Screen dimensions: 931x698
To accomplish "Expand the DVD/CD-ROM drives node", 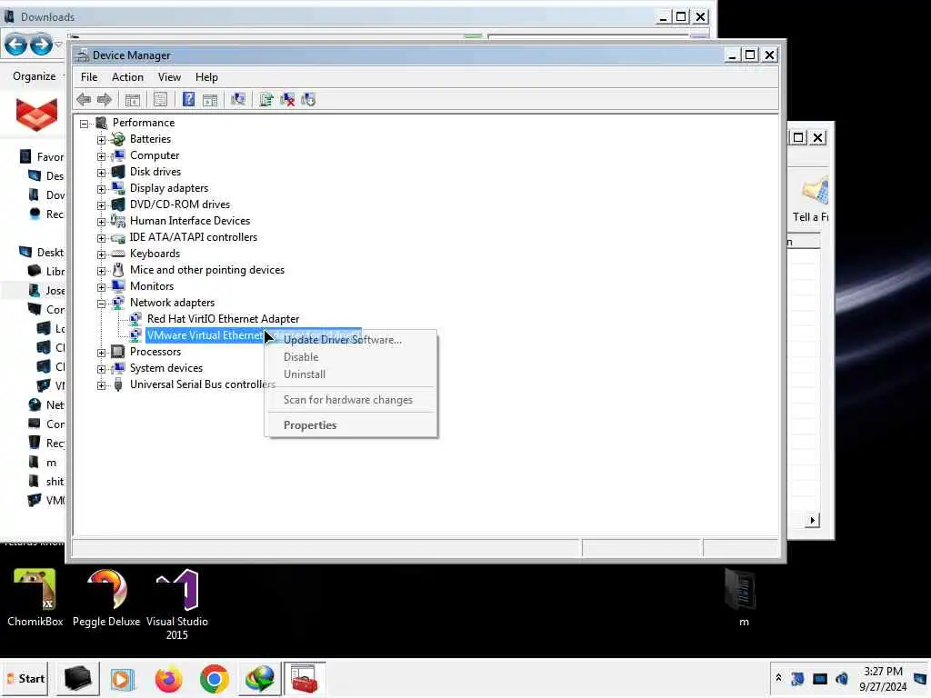I will (102, 205).
